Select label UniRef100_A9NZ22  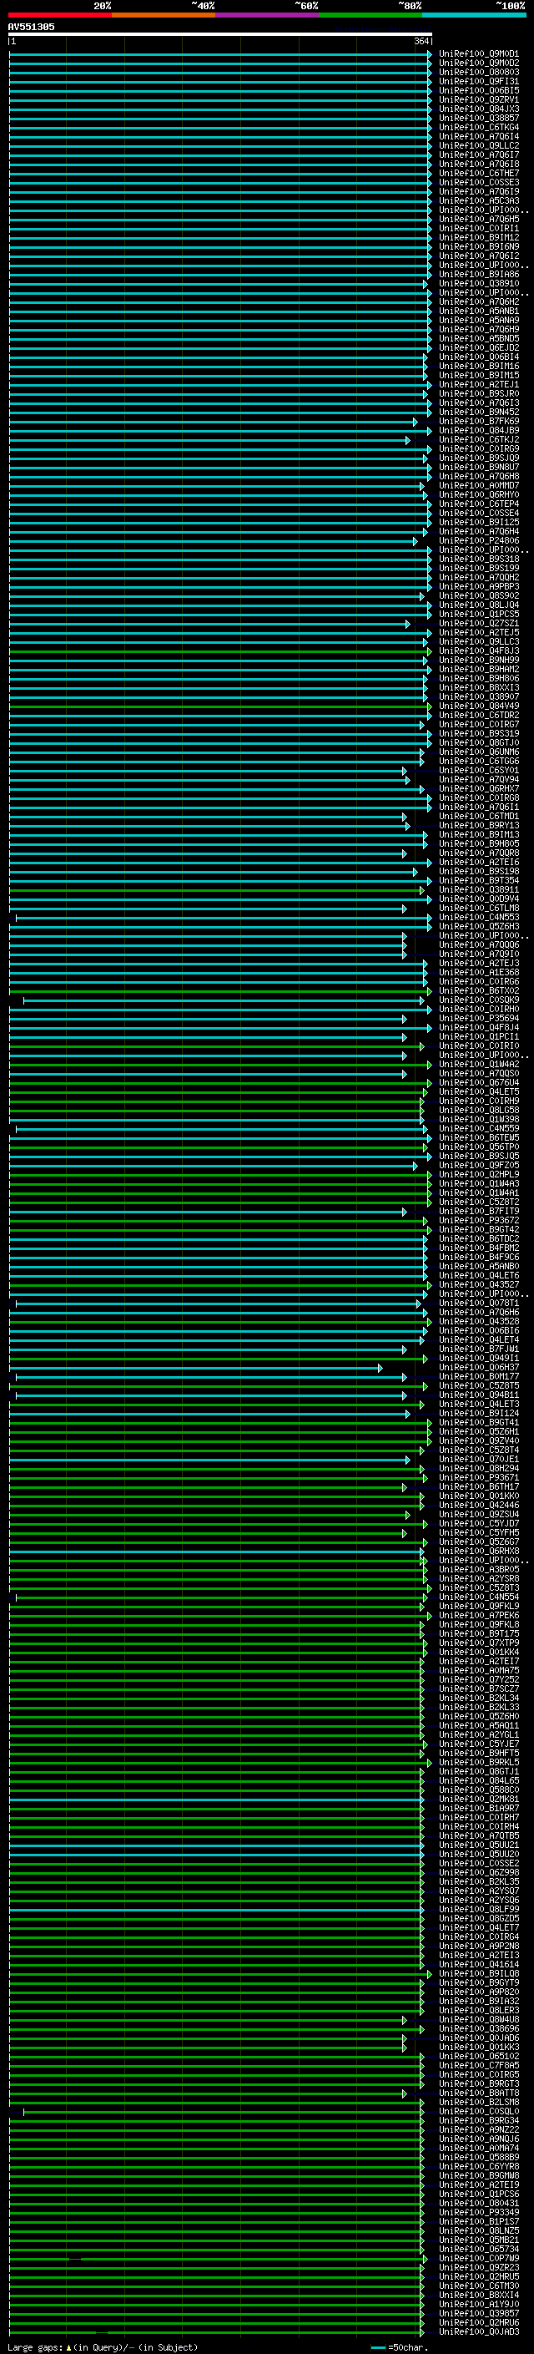click(479, 2130)
